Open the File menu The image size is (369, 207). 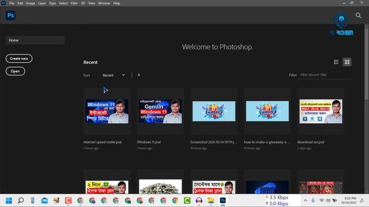pos(12,3)
